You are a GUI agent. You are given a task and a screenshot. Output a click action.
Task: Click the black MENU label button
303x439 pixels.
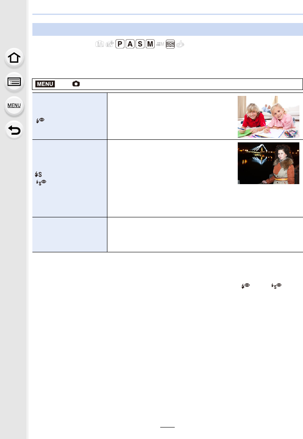click(45, 84)
